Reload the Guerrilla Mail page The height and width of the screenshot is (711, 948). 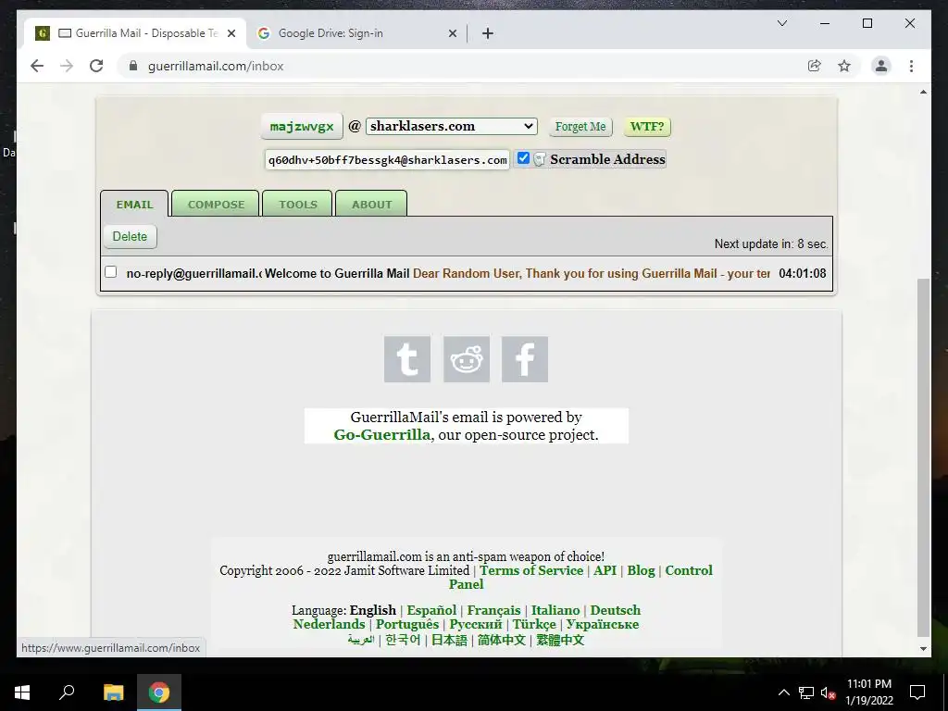pyautogui.click(x=96, y=66)
